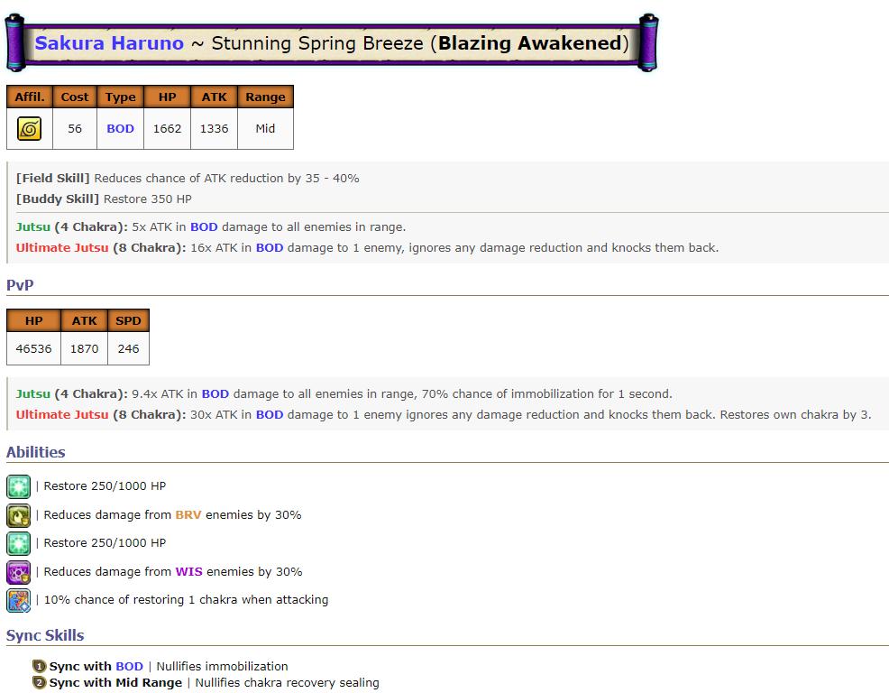Click the first Restore 250/1000 HP ability icon
The height and width of the screenshot is (693, 889).
pyautogui.click(x=18, y=486)
